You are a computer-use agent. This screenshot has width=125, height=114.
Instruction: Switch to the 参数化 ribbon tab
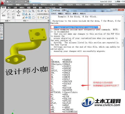point(22,8)
